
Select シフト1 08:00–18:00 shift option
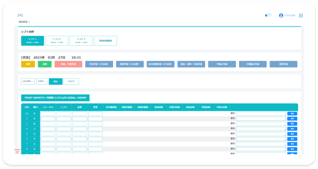pyautogui.click(x=33, y=41)
